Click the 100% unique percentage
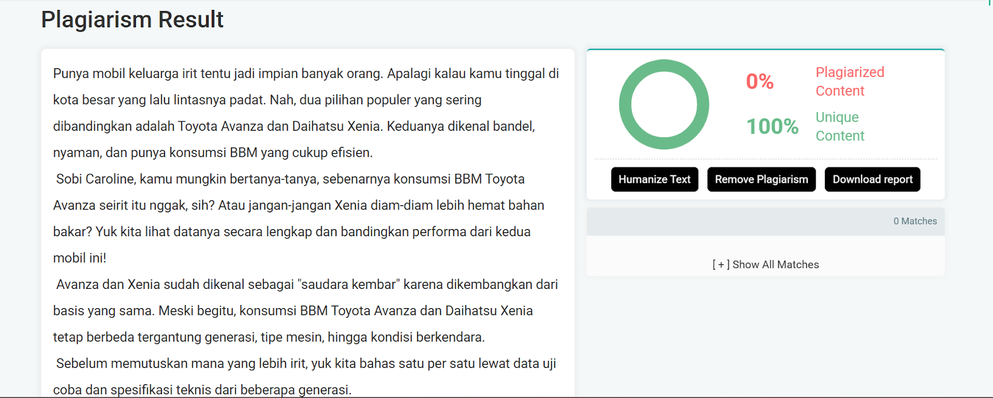Image resolution: width=993 pixels, height=398 pixels. (x=772, y=126)
